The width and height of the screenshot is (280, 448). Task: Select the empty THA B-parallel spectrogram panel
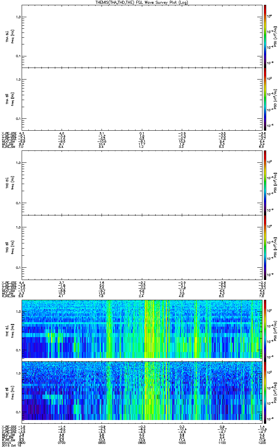(x=141, y=99)
